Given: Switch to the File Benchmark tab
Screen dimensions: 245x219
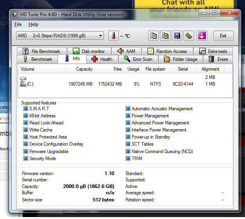Looking at the screenshot, I should pos(42,51).
